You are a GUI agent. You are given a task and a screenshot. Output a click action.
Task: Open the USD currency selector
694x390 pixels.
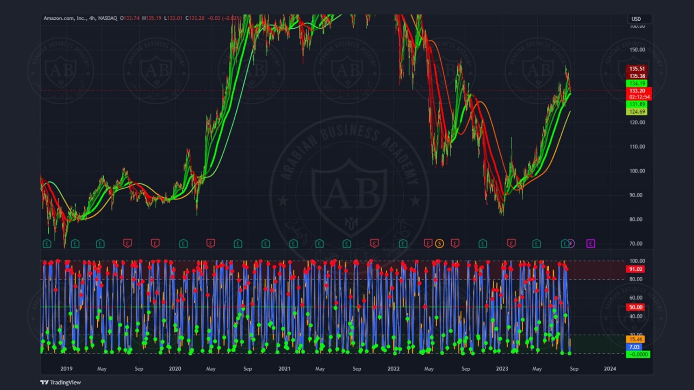(639, 19)
